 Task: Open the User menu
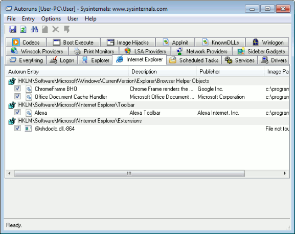73,18
